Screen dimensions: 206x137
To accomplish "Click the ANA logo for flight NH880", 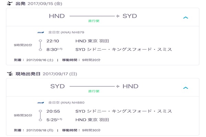I will click(41, 103).
